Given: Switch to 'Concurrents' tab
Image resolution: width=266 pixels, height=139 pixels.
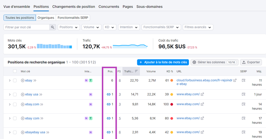Looking at the screenshot, I should tap(109, 7).
